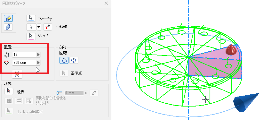
Task: Expand the 0 mm offset flyout arrow
Action: [x=86, y=93]
